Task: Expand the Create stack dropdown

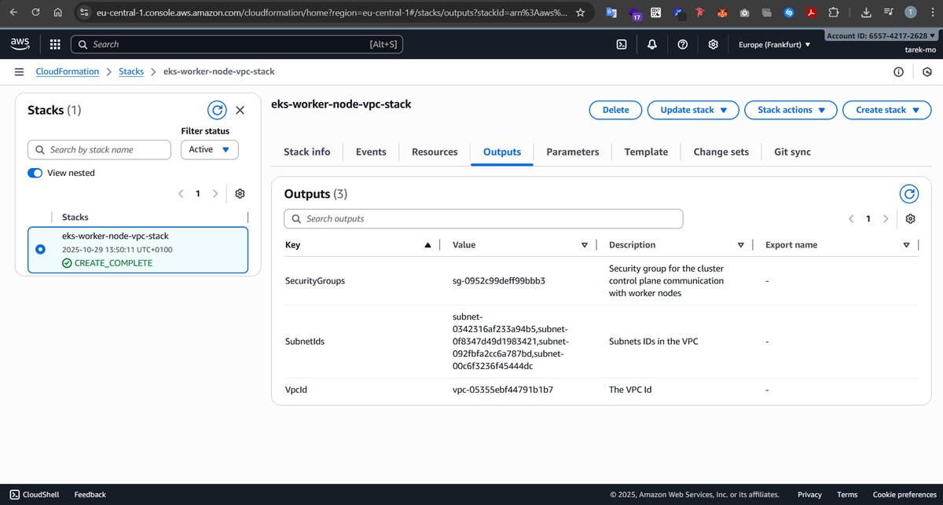Action: (886, 110)
